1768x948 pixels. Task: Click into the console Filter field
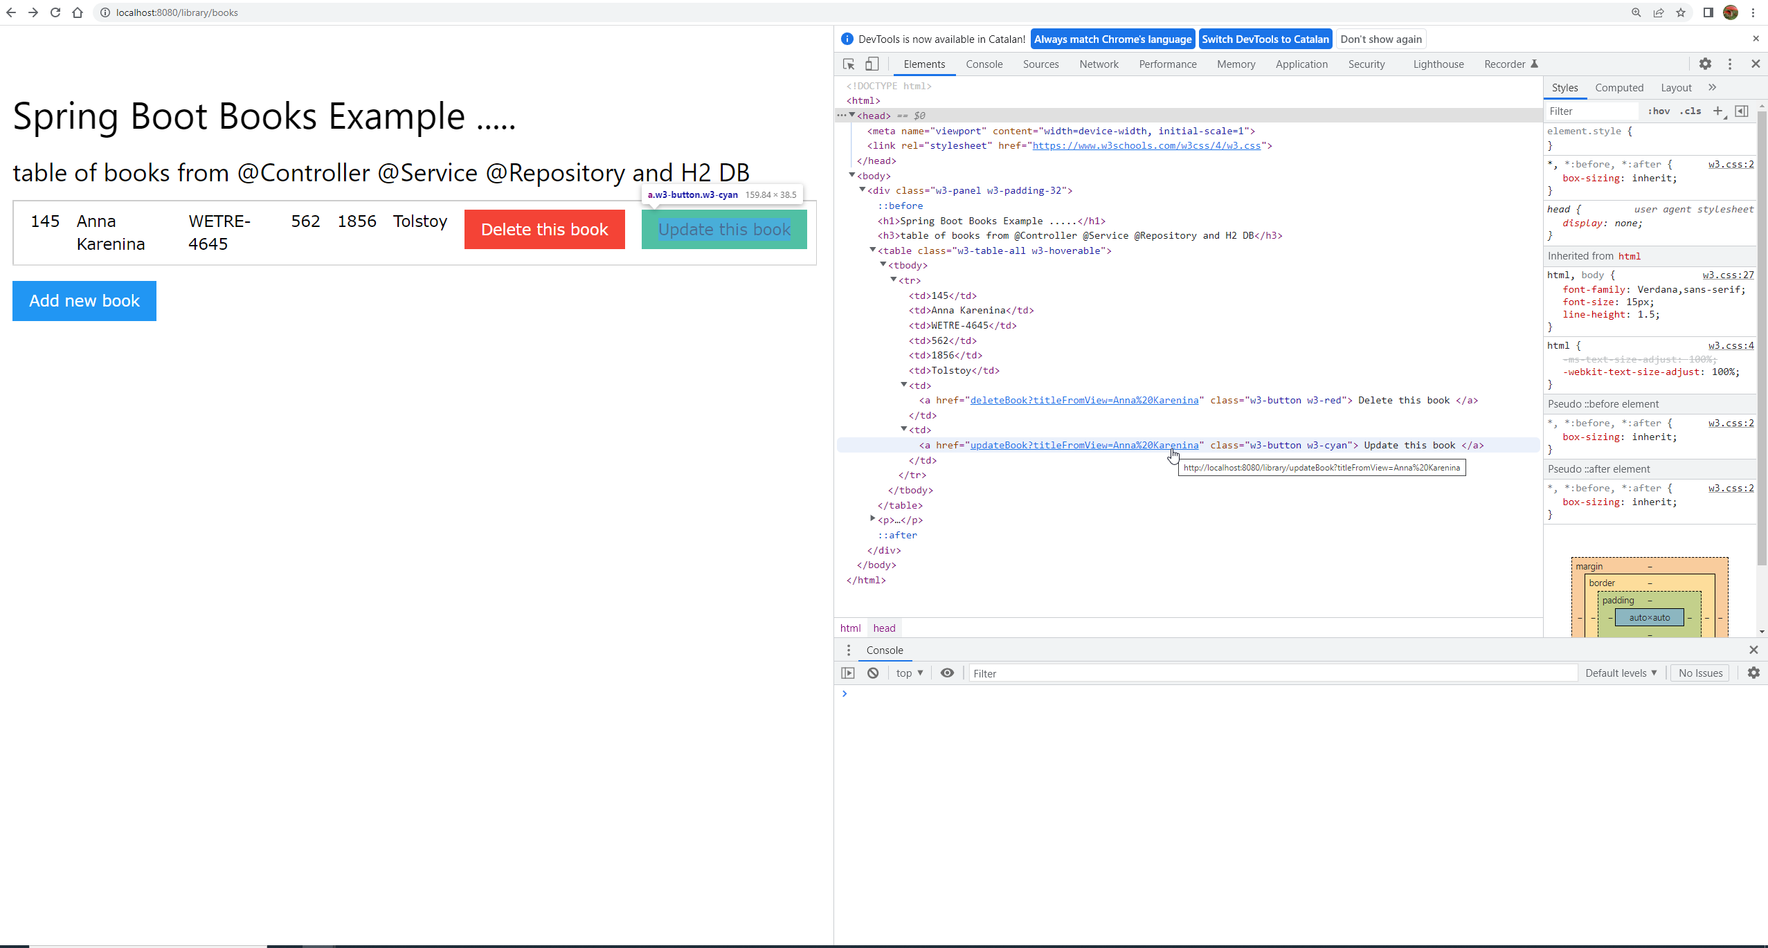(1177, 673)
